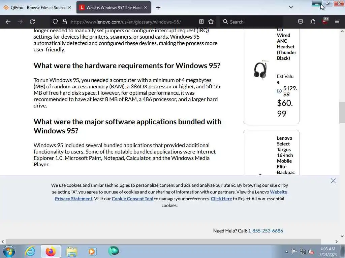Image resolution: width=345 pixels, height=258 pixels.
Task: Open the tracking protection shield icon
Action: 55,21
